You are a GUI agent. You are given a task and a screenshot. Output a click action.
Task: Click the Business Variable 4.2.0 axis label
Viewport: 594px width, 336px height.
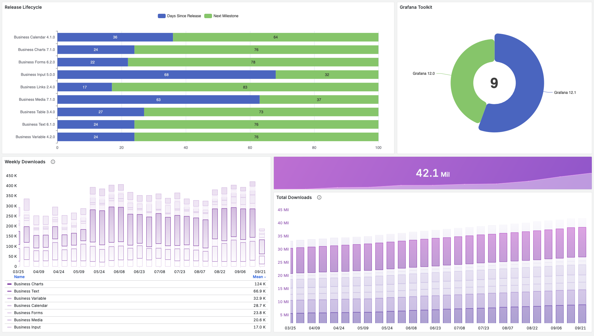point(35,137)
